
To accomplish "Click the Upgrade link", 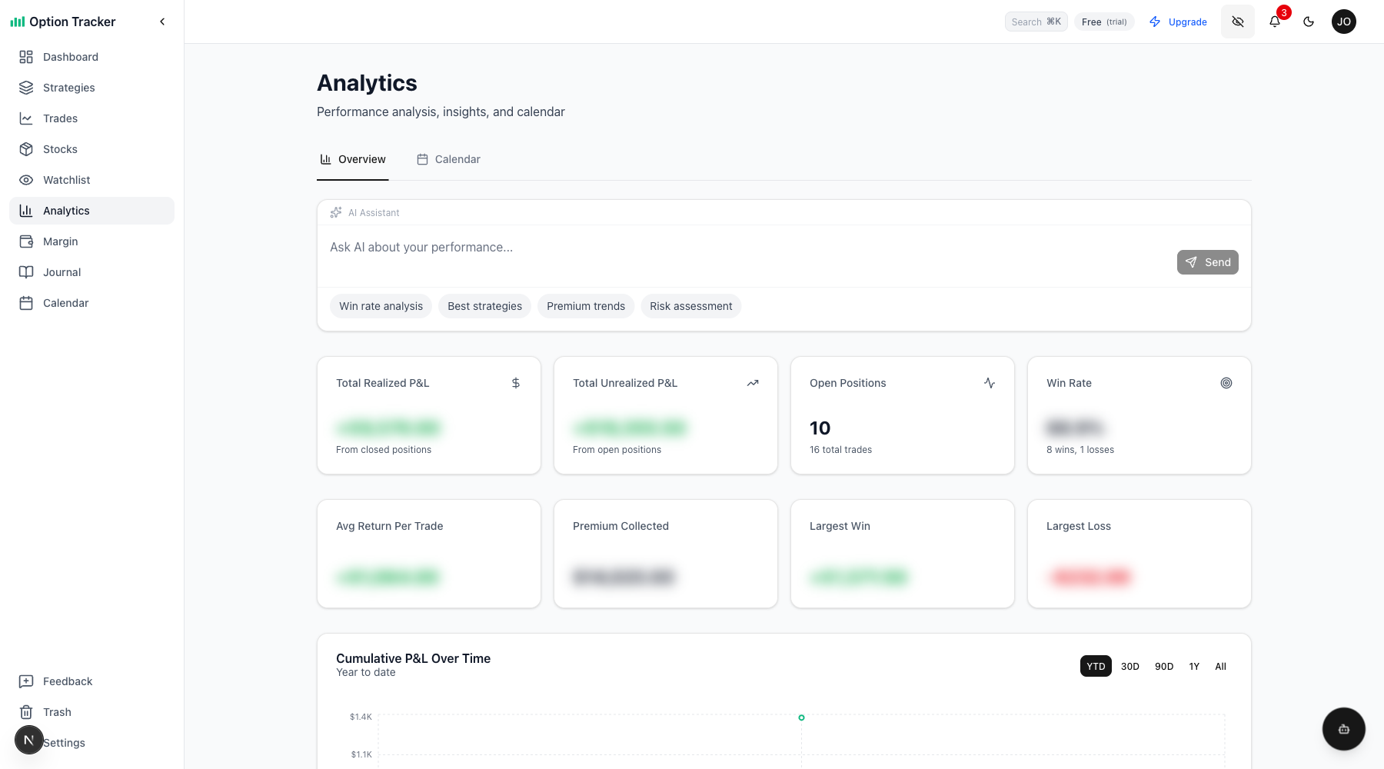I will pyautogui.click(x=1178, y=22).
